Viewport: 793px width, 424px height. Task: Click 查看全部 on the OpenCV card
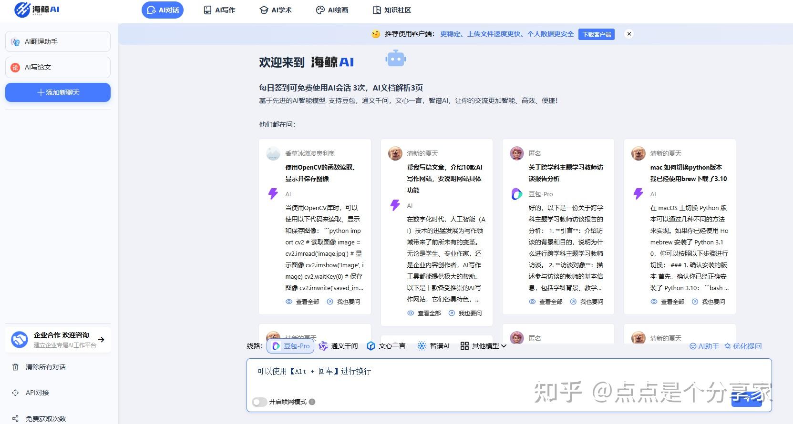(x=302, y=302)
